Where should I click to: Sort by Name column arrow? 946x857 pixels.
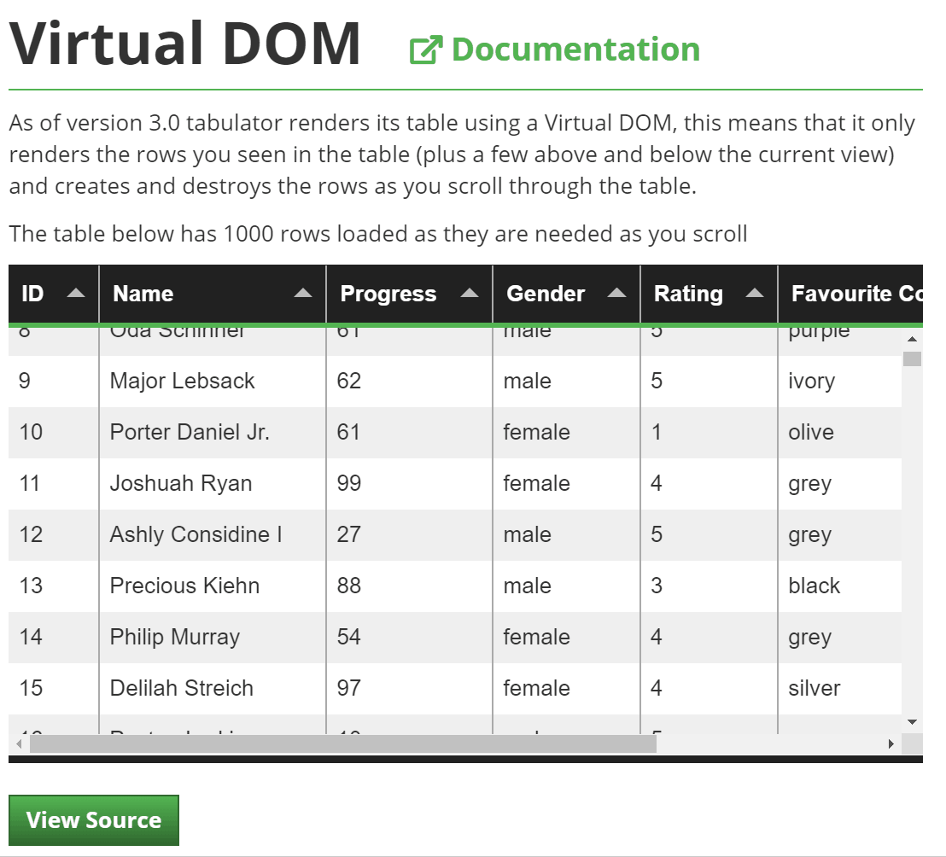[303, 293]
